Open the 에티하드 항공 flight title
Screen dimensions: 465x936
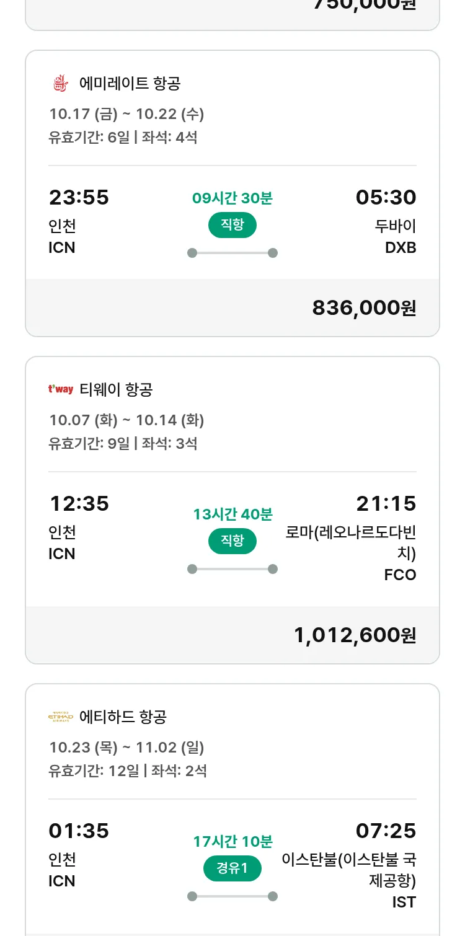point(123,717)
